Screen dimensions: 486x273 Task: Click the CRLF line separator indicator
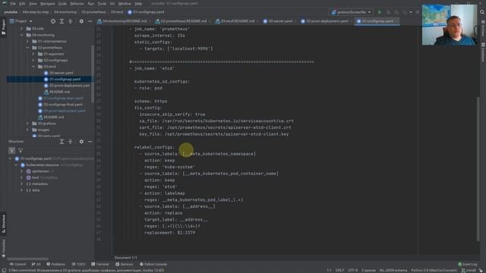click(x=339, y=270)
